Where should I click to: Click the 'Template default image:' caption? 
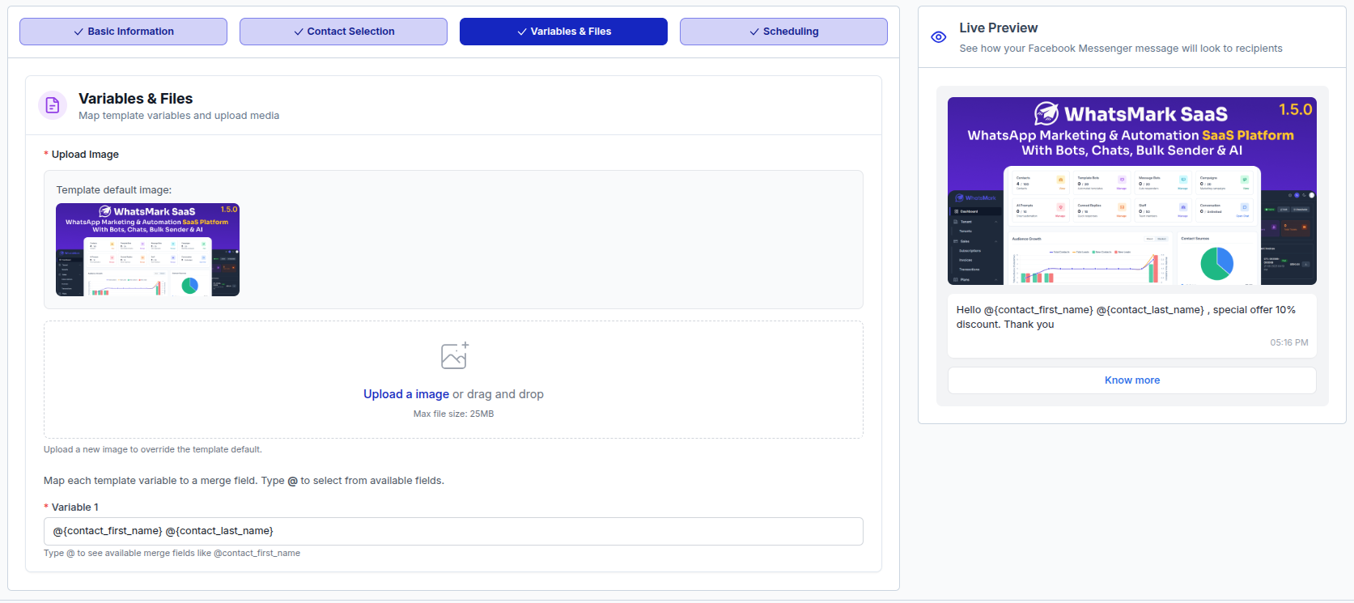(x=114, y=190)
